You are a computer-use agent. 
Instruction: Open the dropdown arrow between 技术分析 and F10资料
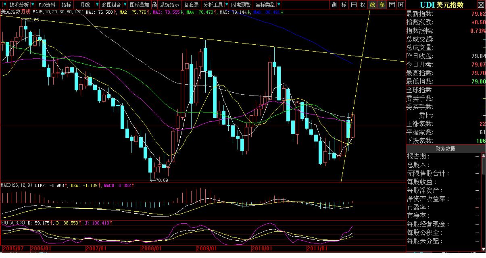click(x=33, y=5)
